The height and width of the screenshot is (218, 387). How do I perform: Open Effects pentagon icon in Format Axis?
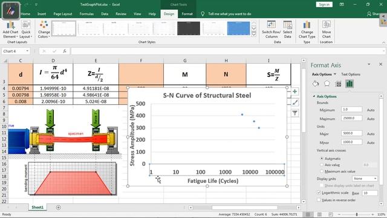(x=327, y=84)
